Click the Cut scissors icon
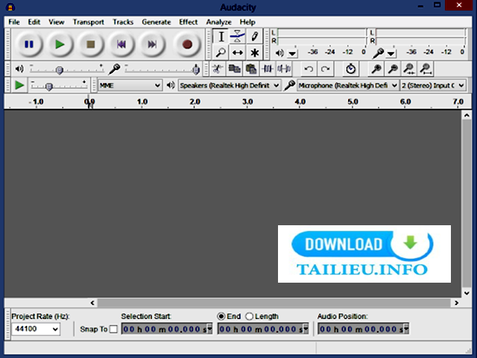Image resolution: width=477 pixels, height=358 pixels. 218,69
